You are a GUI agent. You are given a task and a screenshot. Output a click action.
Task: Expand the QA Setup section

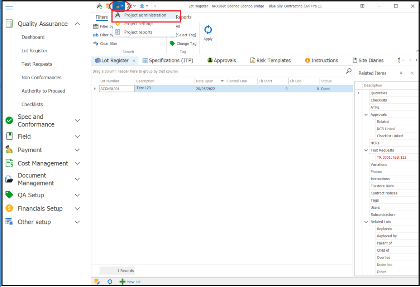(77, 195)
